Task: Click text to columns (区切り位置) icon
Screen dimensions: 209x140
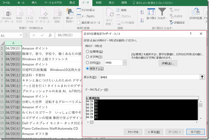Action: click(196, 14)
